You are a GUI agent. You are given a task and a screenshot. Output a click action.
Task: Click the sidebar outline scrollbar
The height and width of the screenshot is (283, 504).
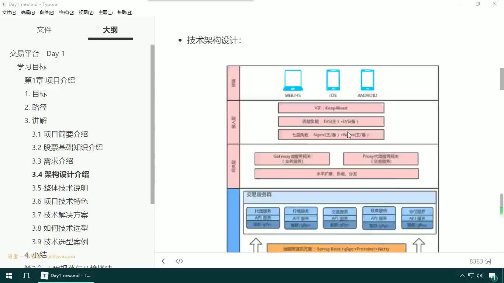[x=152, y=124]
